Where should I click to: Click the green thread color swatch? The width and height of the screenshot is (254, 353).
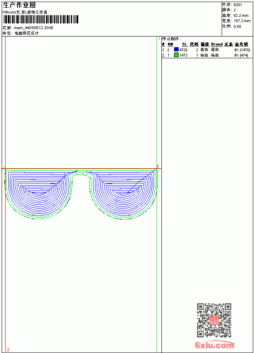click(176, 55)
